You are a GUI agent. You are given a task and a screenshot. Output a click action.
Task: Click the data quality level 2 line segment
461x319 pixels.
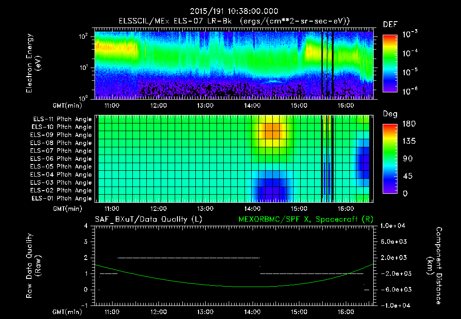click(x=189, y=258)
